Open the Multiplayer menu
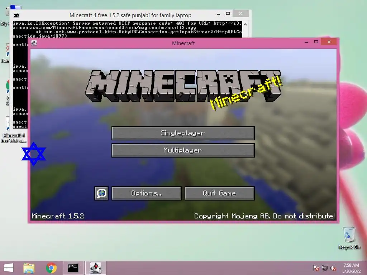Viewport: 367px width, 275px height. (x=183, y=150)
